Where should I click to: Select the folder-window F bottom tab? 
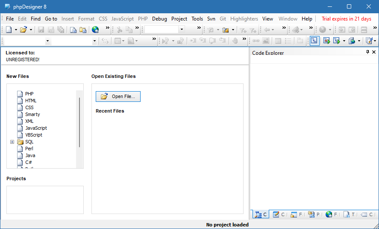pyautogui.click(x=296, y=214)
